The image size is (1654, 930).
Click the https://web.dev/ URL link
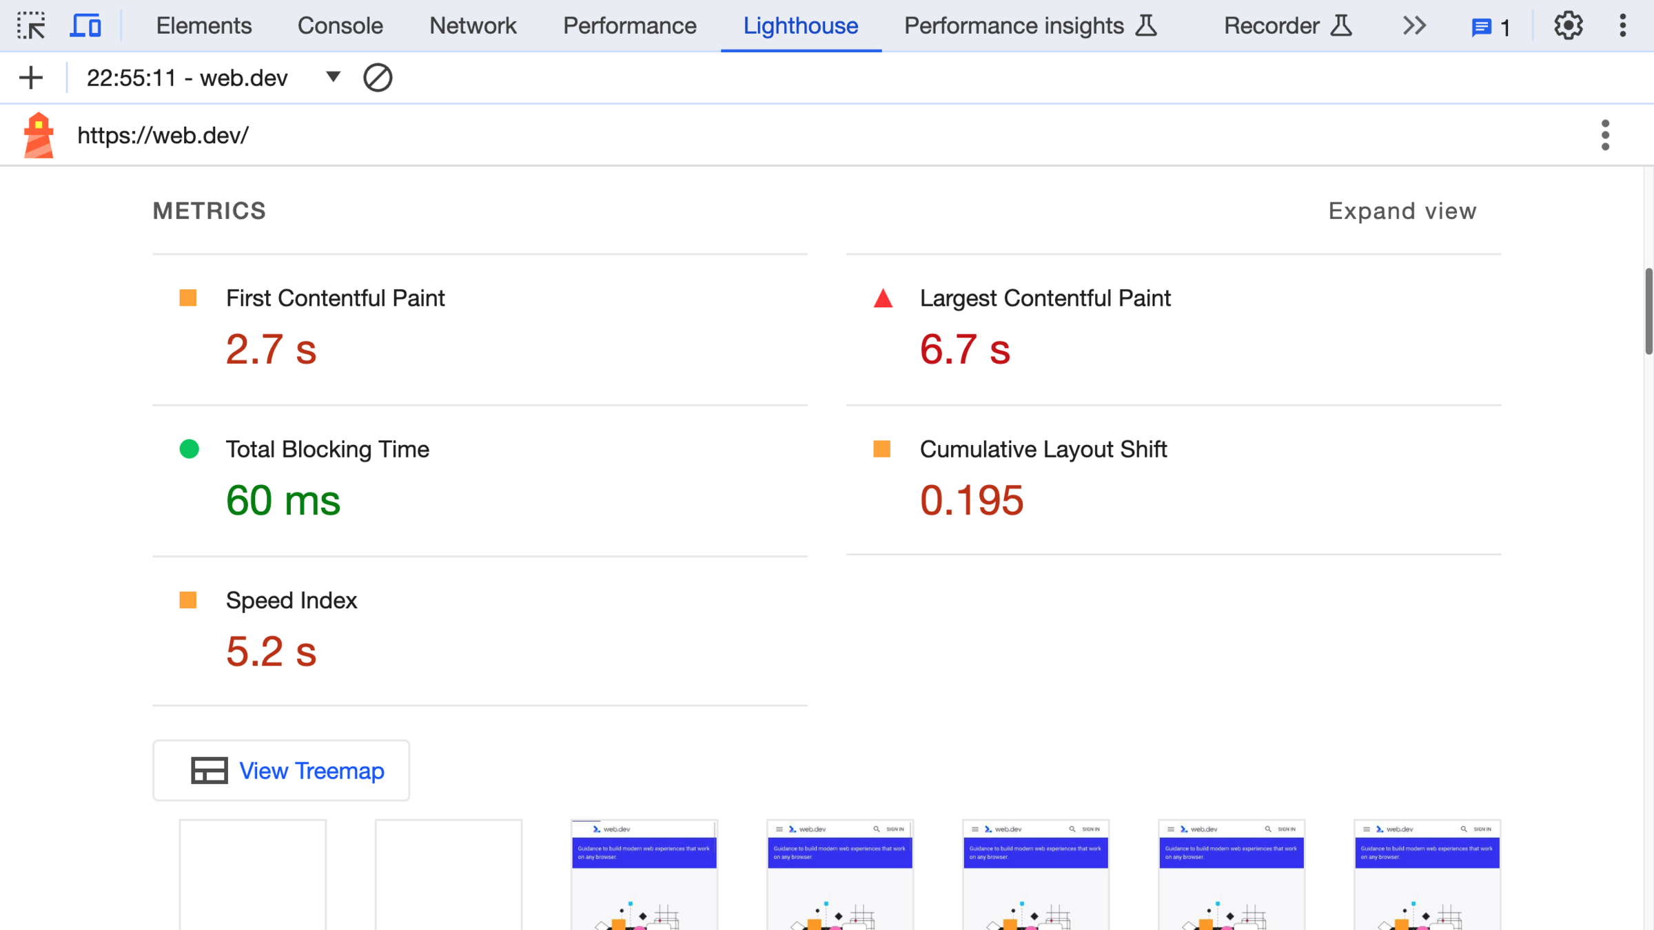tap(163, 136)
